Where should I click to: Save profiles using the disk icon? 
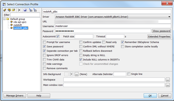pyautogui.click(x=25, y=10)
